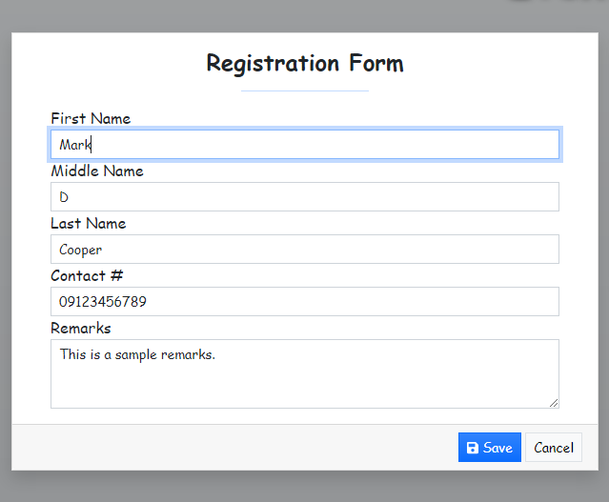Focus the Contact # number field

tap(305, 302)
